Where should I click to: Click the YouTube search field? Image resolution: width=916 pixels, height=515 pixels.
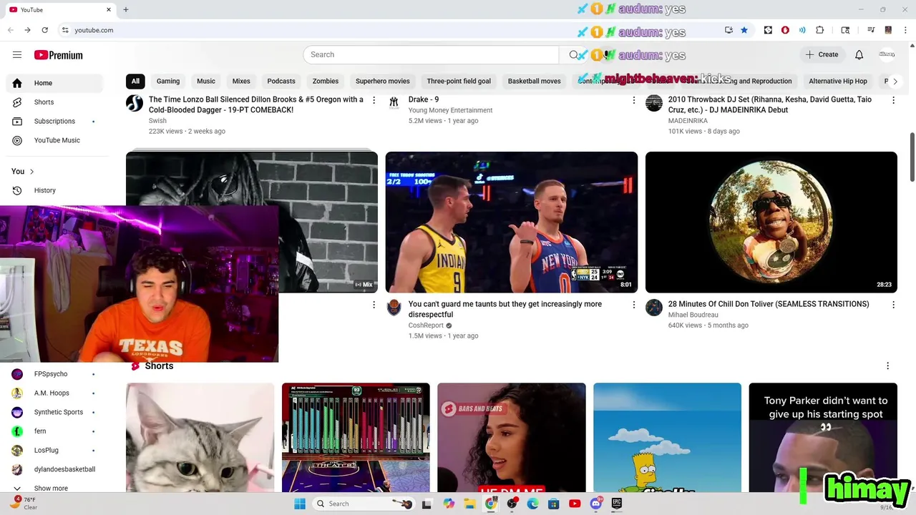point(431,54)
